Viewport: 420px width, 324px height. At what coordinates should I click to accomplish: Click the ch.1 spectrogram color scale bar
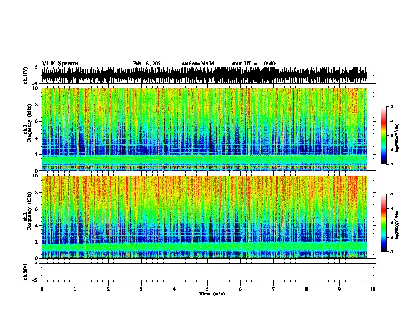(x=384, y=136)
